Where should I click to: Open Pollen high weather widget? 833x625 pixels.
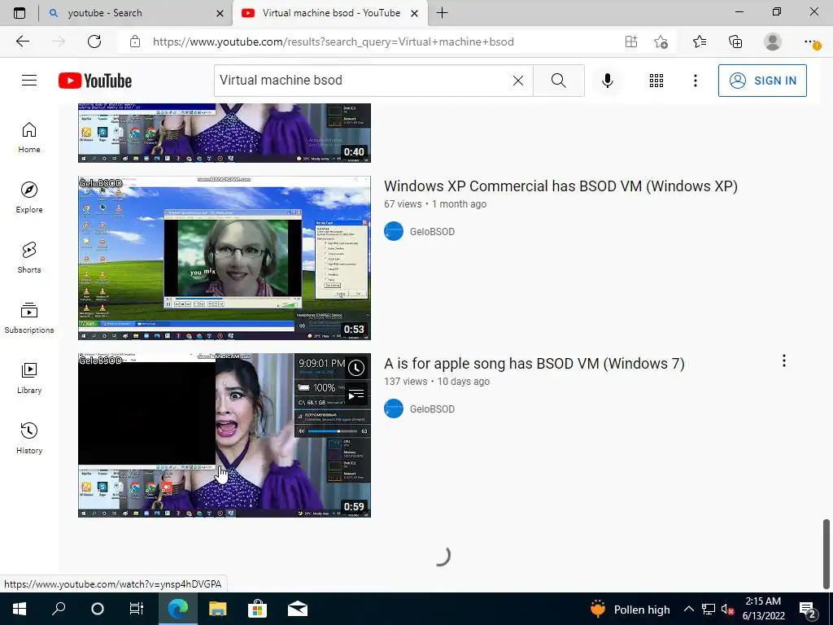pyautogui.click(x=630, y=609)
